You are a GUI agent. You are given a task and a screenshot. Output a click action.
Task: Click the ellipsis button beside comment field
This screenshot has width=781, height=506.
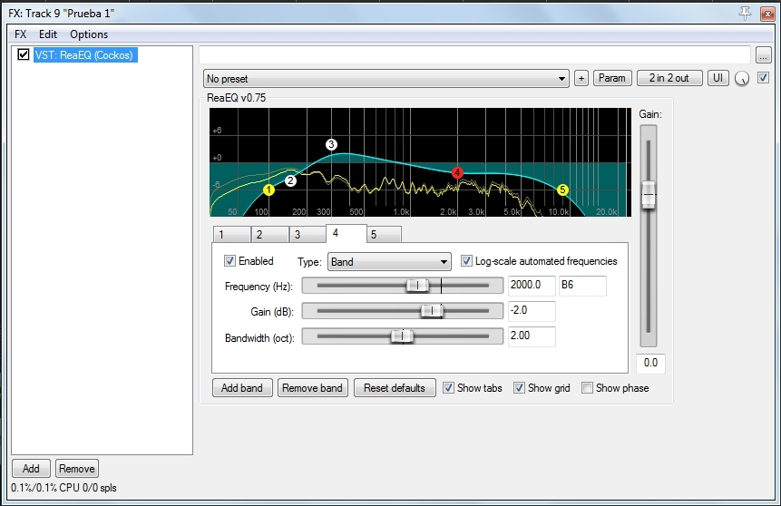click(x=764, y=54)
